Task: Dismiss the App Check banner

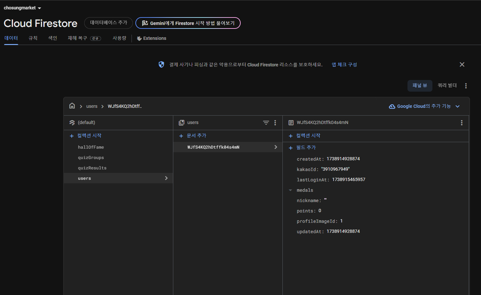Action: click(x=462, y=64)
